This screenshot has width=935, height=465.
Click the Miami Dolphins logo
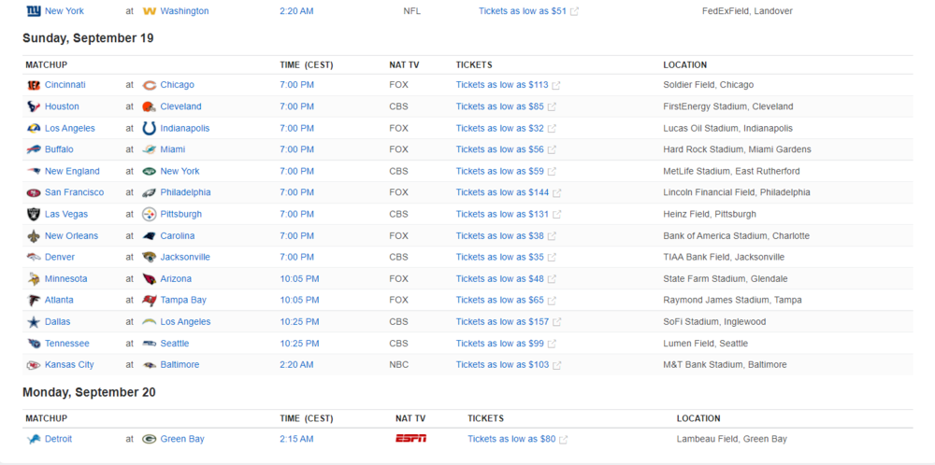(x=149, y=149)
